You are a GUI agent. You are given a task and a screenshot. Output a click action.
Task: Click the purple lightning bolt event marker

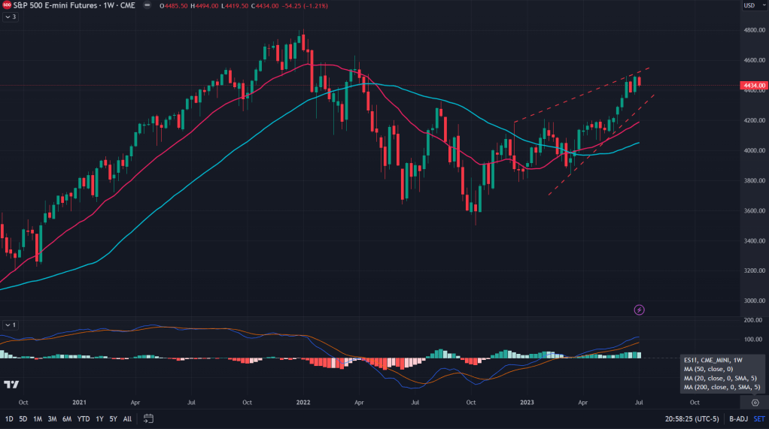pyautogui.click(x=639, y=310)
